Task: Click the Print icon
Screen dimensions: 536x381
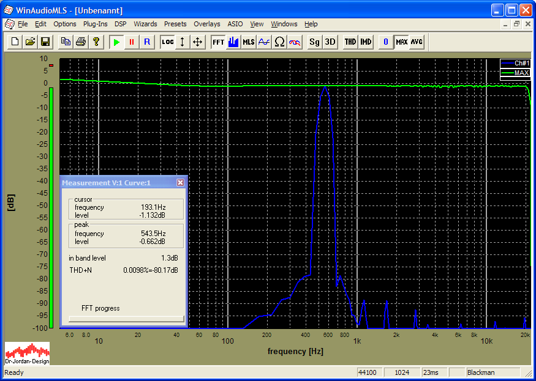Action: click(80, 42)
